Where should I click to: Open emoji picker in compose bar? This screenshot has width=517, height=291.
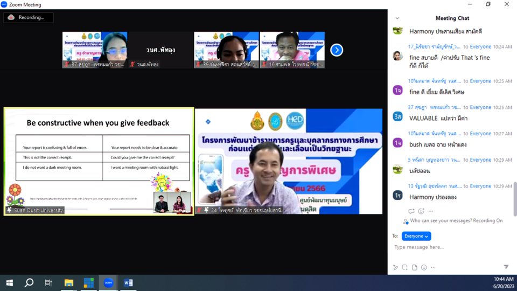(x=424, y=267)
